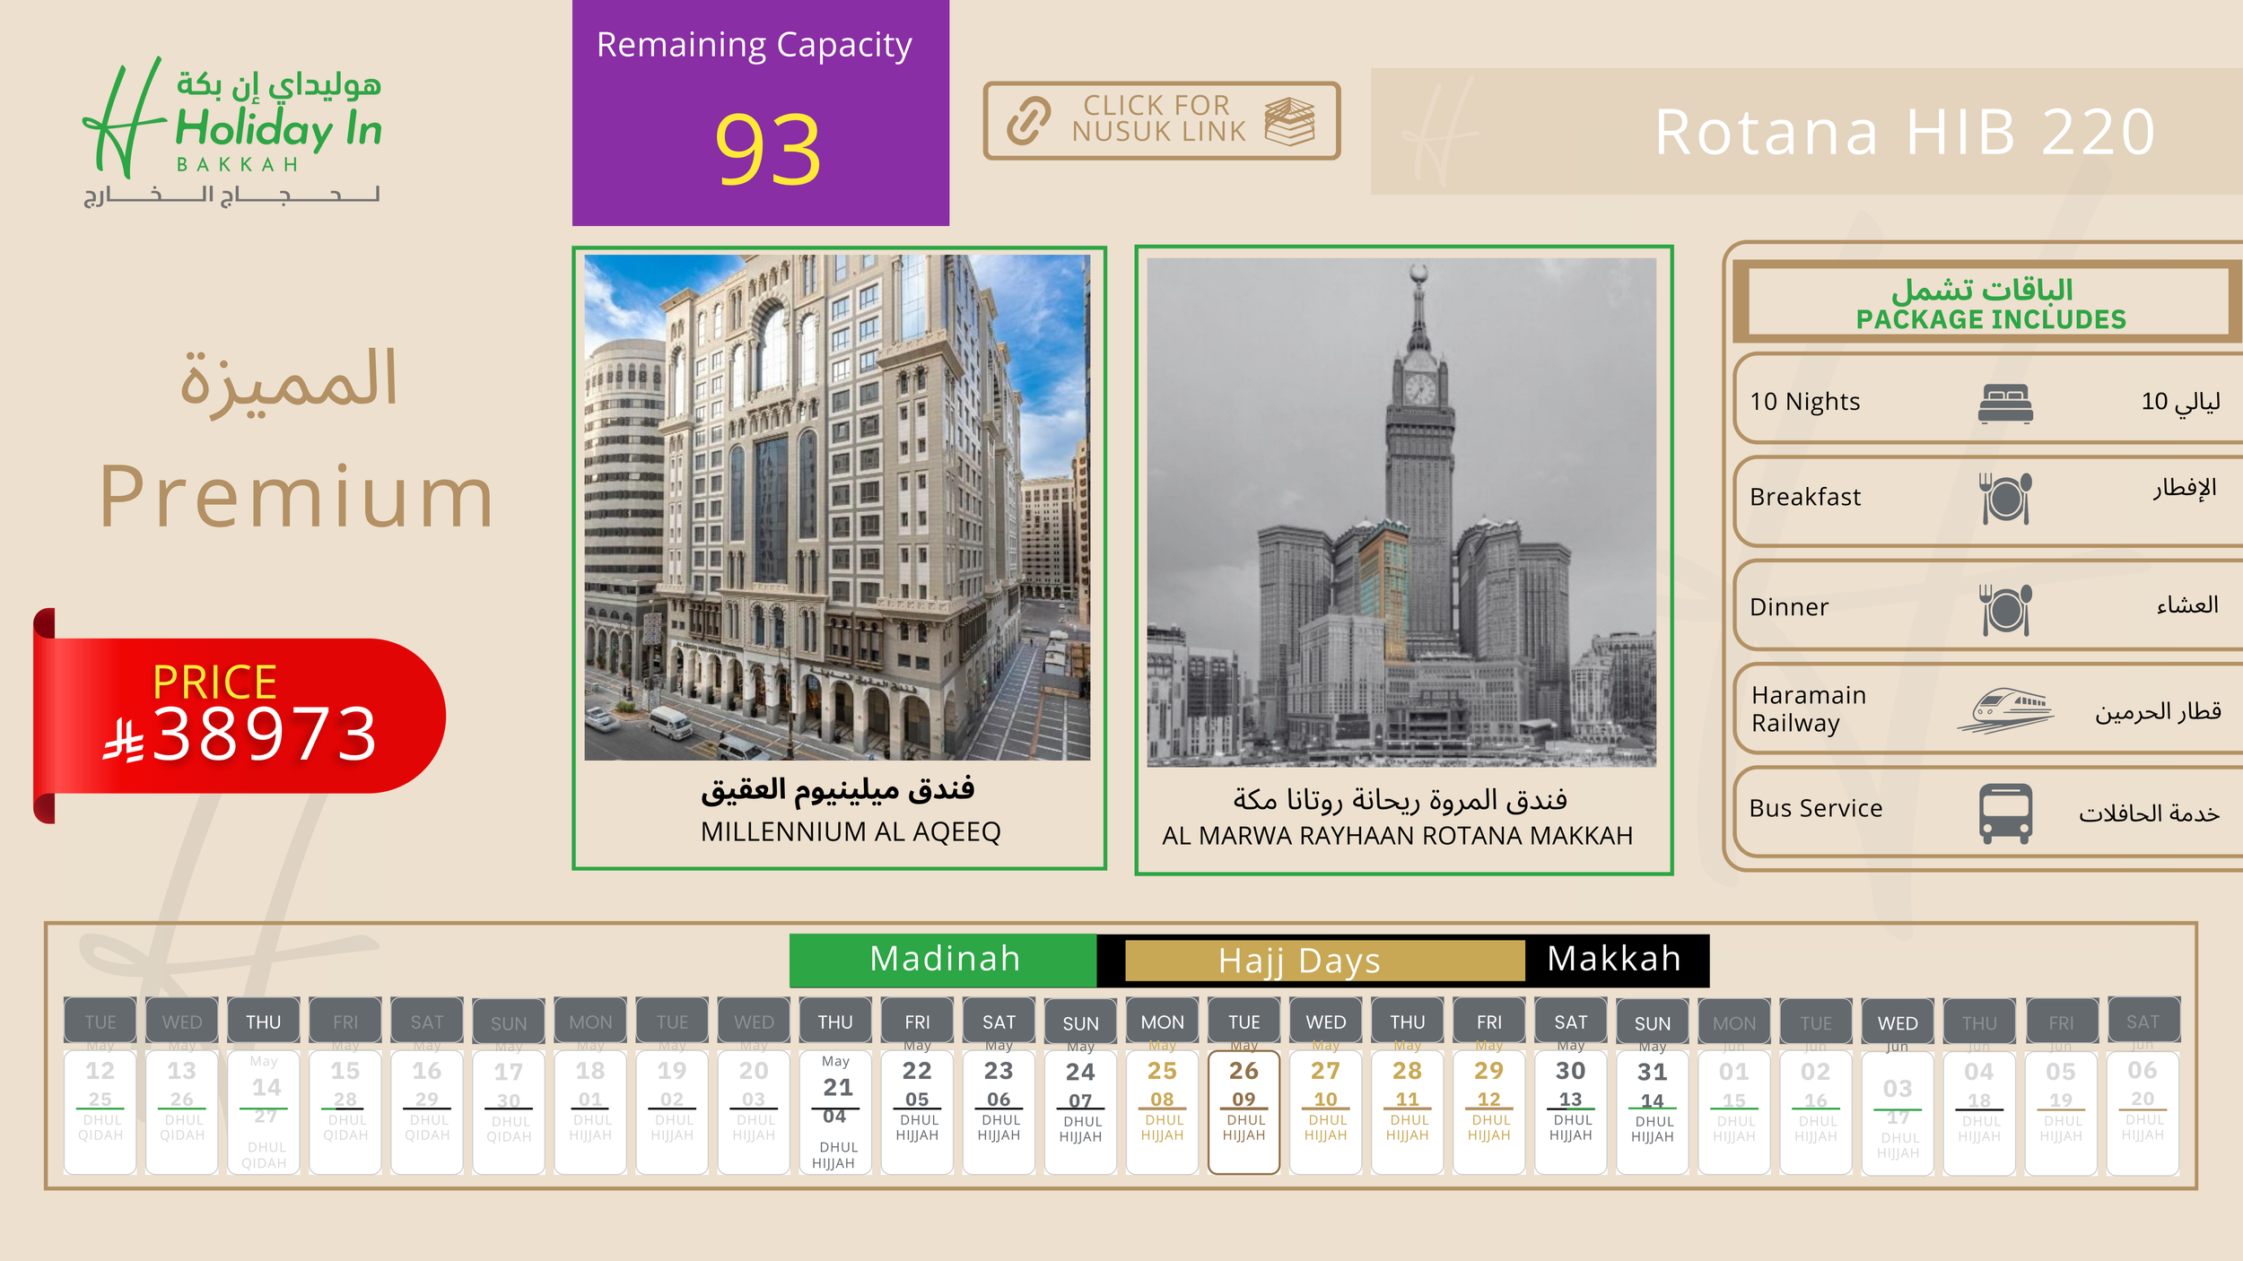Click the chain link icon in the Nusuk button
Image resolution: width=2243 pixels, height=1261 pixels.
(1028, 121)
